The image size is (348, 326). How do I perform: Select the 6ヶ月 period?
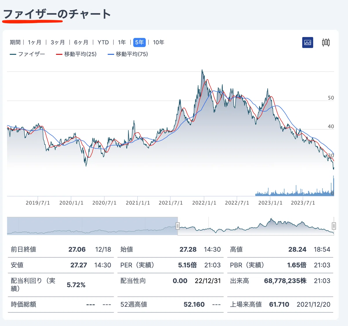[81, 42]
